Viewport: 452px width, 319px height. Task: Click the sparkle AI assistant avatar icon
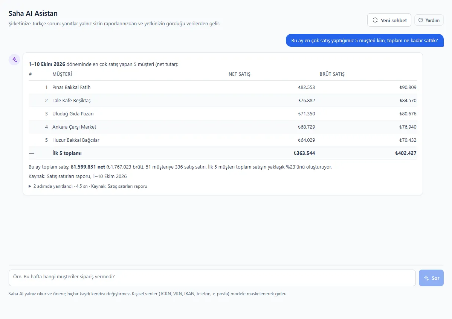(14, 60)
